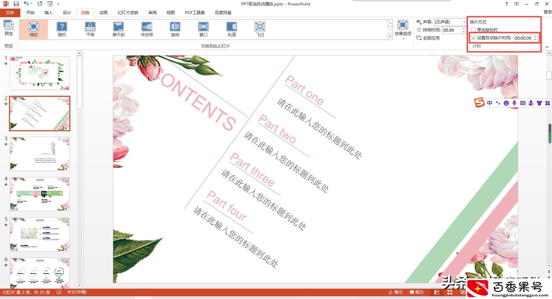The height and width of the screenshot is (299, 552).
Task: Click 中文(中国) language indicator
Action: pyautogui.click(x=77, y=292)
